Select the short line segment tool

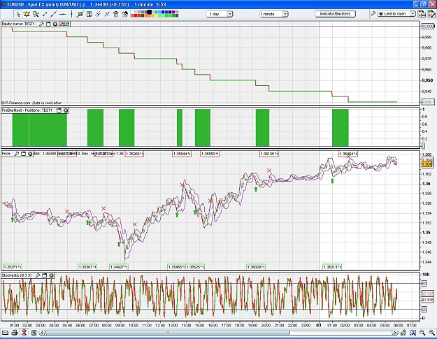tap(45, 14)
